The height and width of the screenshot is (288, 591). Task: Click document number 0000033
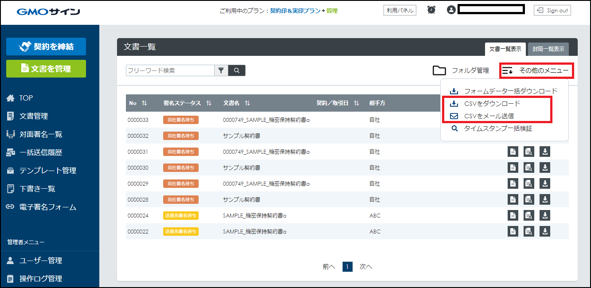click(x=138, y=120)
